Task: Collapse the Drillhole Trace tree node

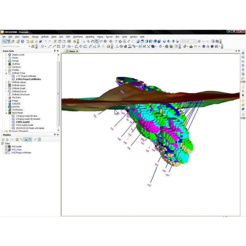Action: (x=6, y=73)
